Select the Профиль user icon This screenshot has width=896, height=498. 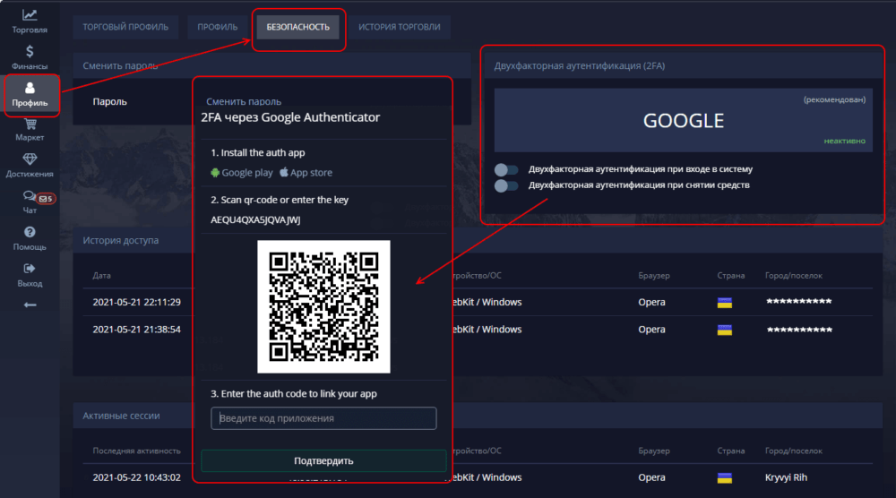tap(30, 88)
